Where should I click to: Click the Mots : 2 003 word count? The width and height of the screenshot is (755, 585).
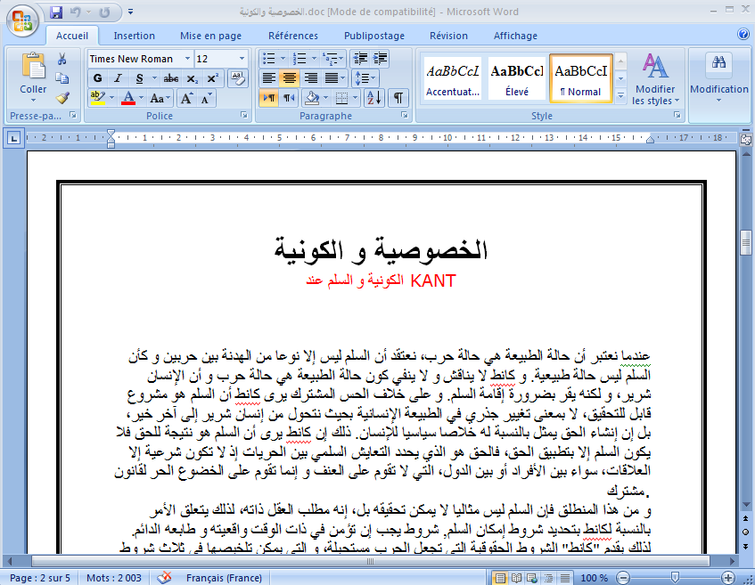(x=114, y=577)
